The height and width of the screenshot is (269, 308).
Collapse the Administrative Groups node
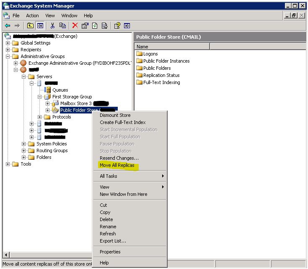click(x=8, y=56)
